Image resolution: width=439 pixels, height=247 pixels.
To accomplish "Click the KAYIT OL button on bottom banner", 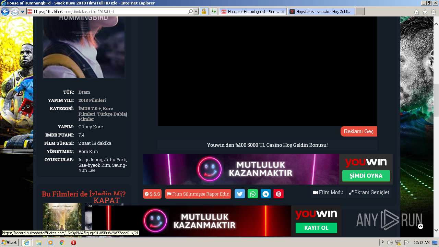I will pyautogui.click(x=316, y=228).
